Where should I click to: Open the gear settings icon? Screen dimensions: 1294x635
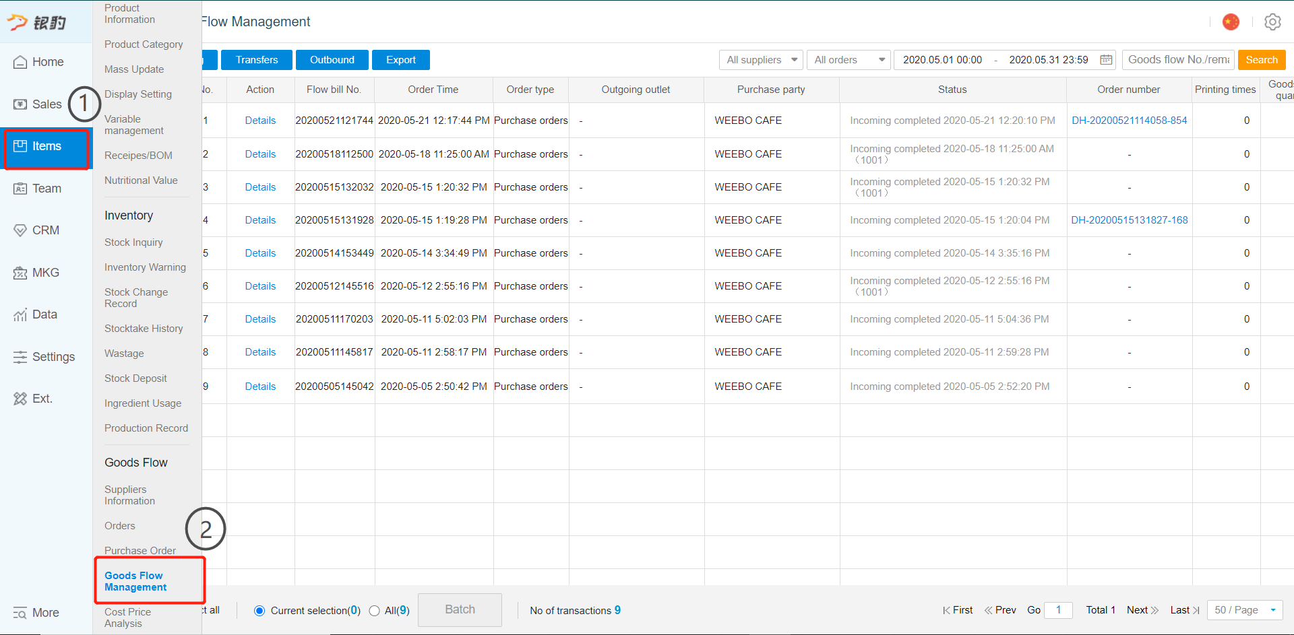1272,22
